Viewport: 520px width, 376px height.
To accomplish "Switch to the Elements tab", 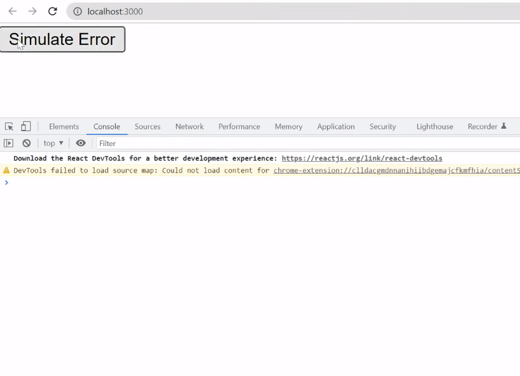I will 64,127.
